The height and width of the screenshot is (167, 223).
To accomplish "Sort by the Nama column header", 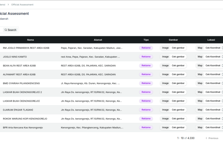I will [x=30, y=40].
